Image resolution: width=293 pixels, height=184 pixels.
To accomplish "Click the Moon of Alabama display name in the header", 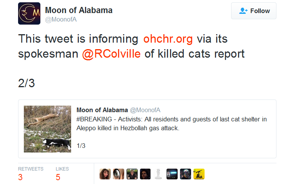I will (x=79, y=10).
